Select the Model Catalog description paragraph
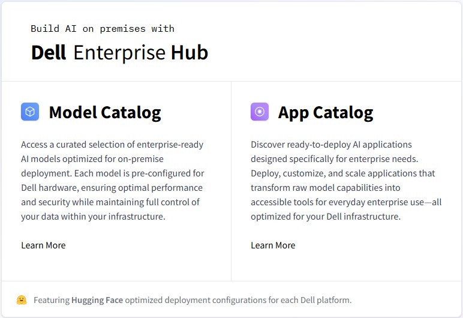 click(112, 180)
